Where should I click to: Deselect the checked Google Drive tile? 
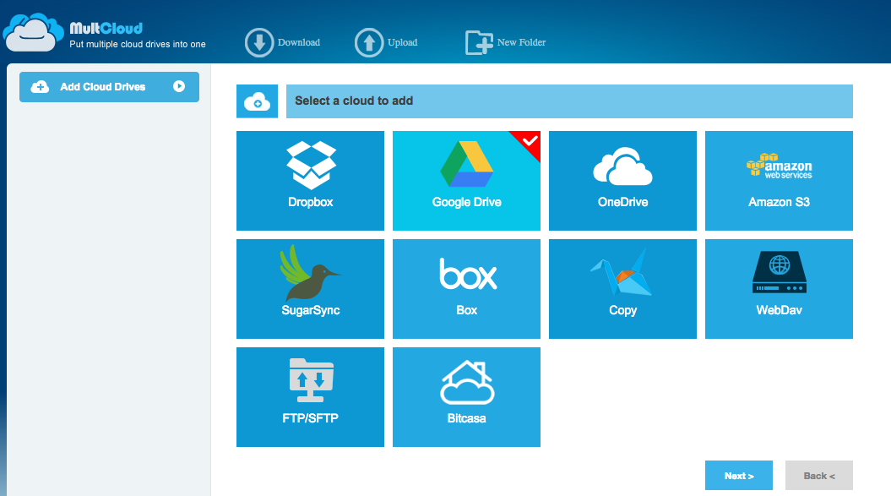tap(466, 180)
